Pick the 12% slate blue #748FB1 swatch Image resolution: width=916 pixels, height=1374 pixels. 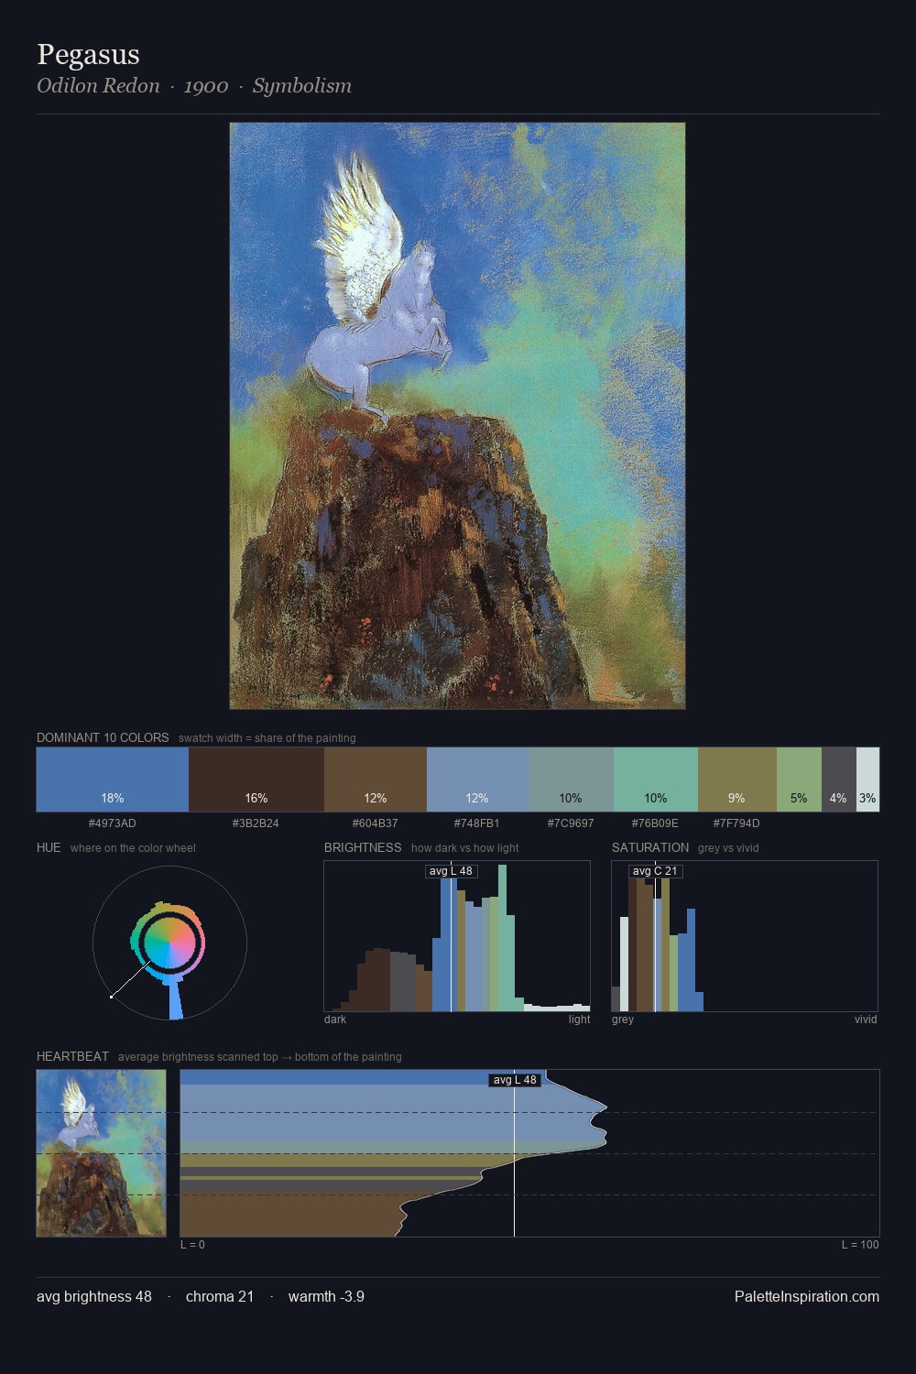(477, 780)
